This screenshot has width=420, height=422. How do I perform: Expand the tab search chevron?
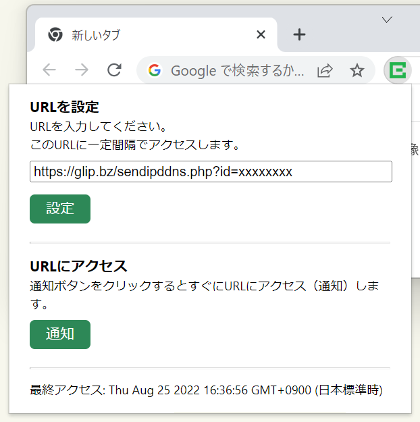(387, 20)
